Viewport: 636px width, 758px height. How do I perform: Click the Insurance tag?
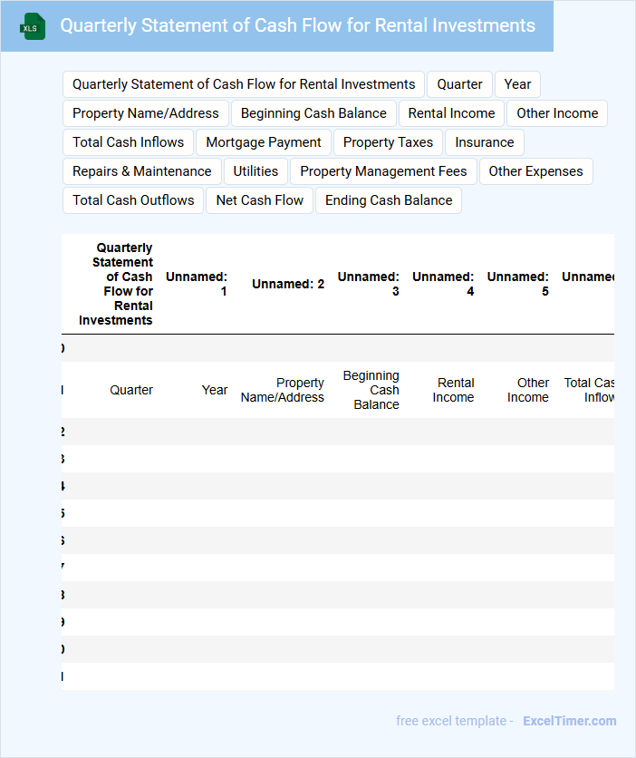click(x=484, y=142)
